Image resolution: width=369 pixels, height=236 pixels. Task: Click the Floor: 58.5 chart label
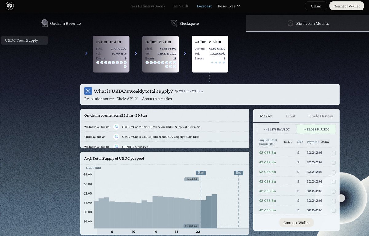192,226
